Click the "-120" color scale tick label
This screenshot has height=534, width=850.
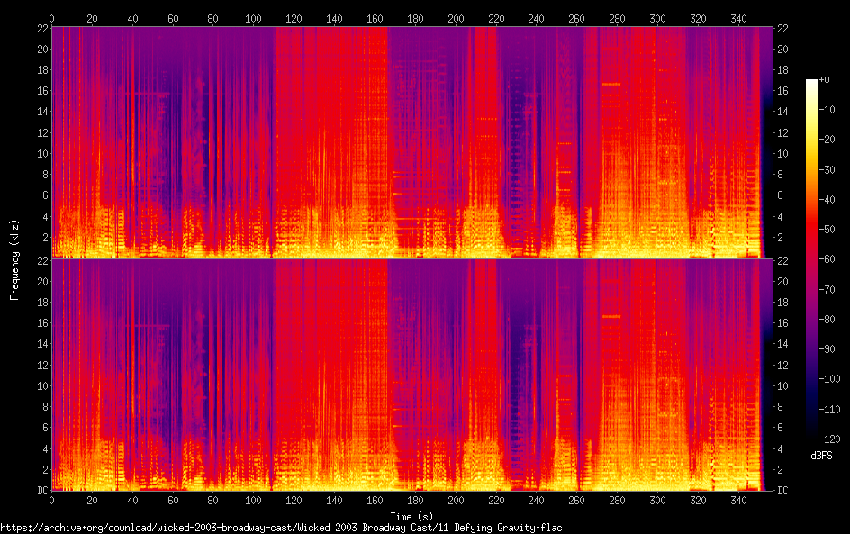[829, 439]
